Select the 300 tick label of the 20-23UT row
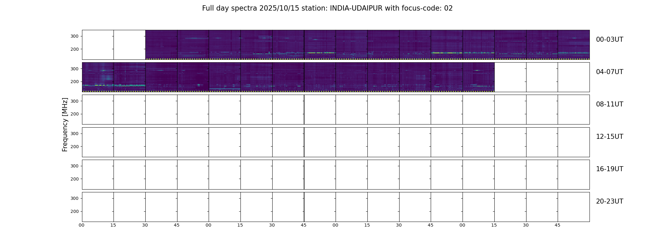Screen dimensions: 655x249 click(75, 198)
